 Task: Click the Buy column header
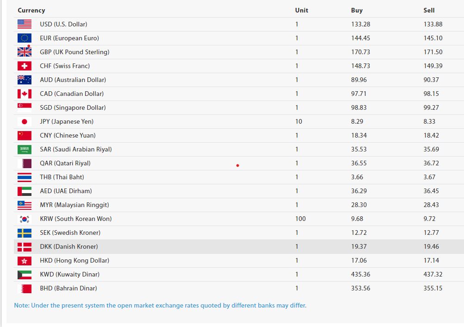coord(357,10)
